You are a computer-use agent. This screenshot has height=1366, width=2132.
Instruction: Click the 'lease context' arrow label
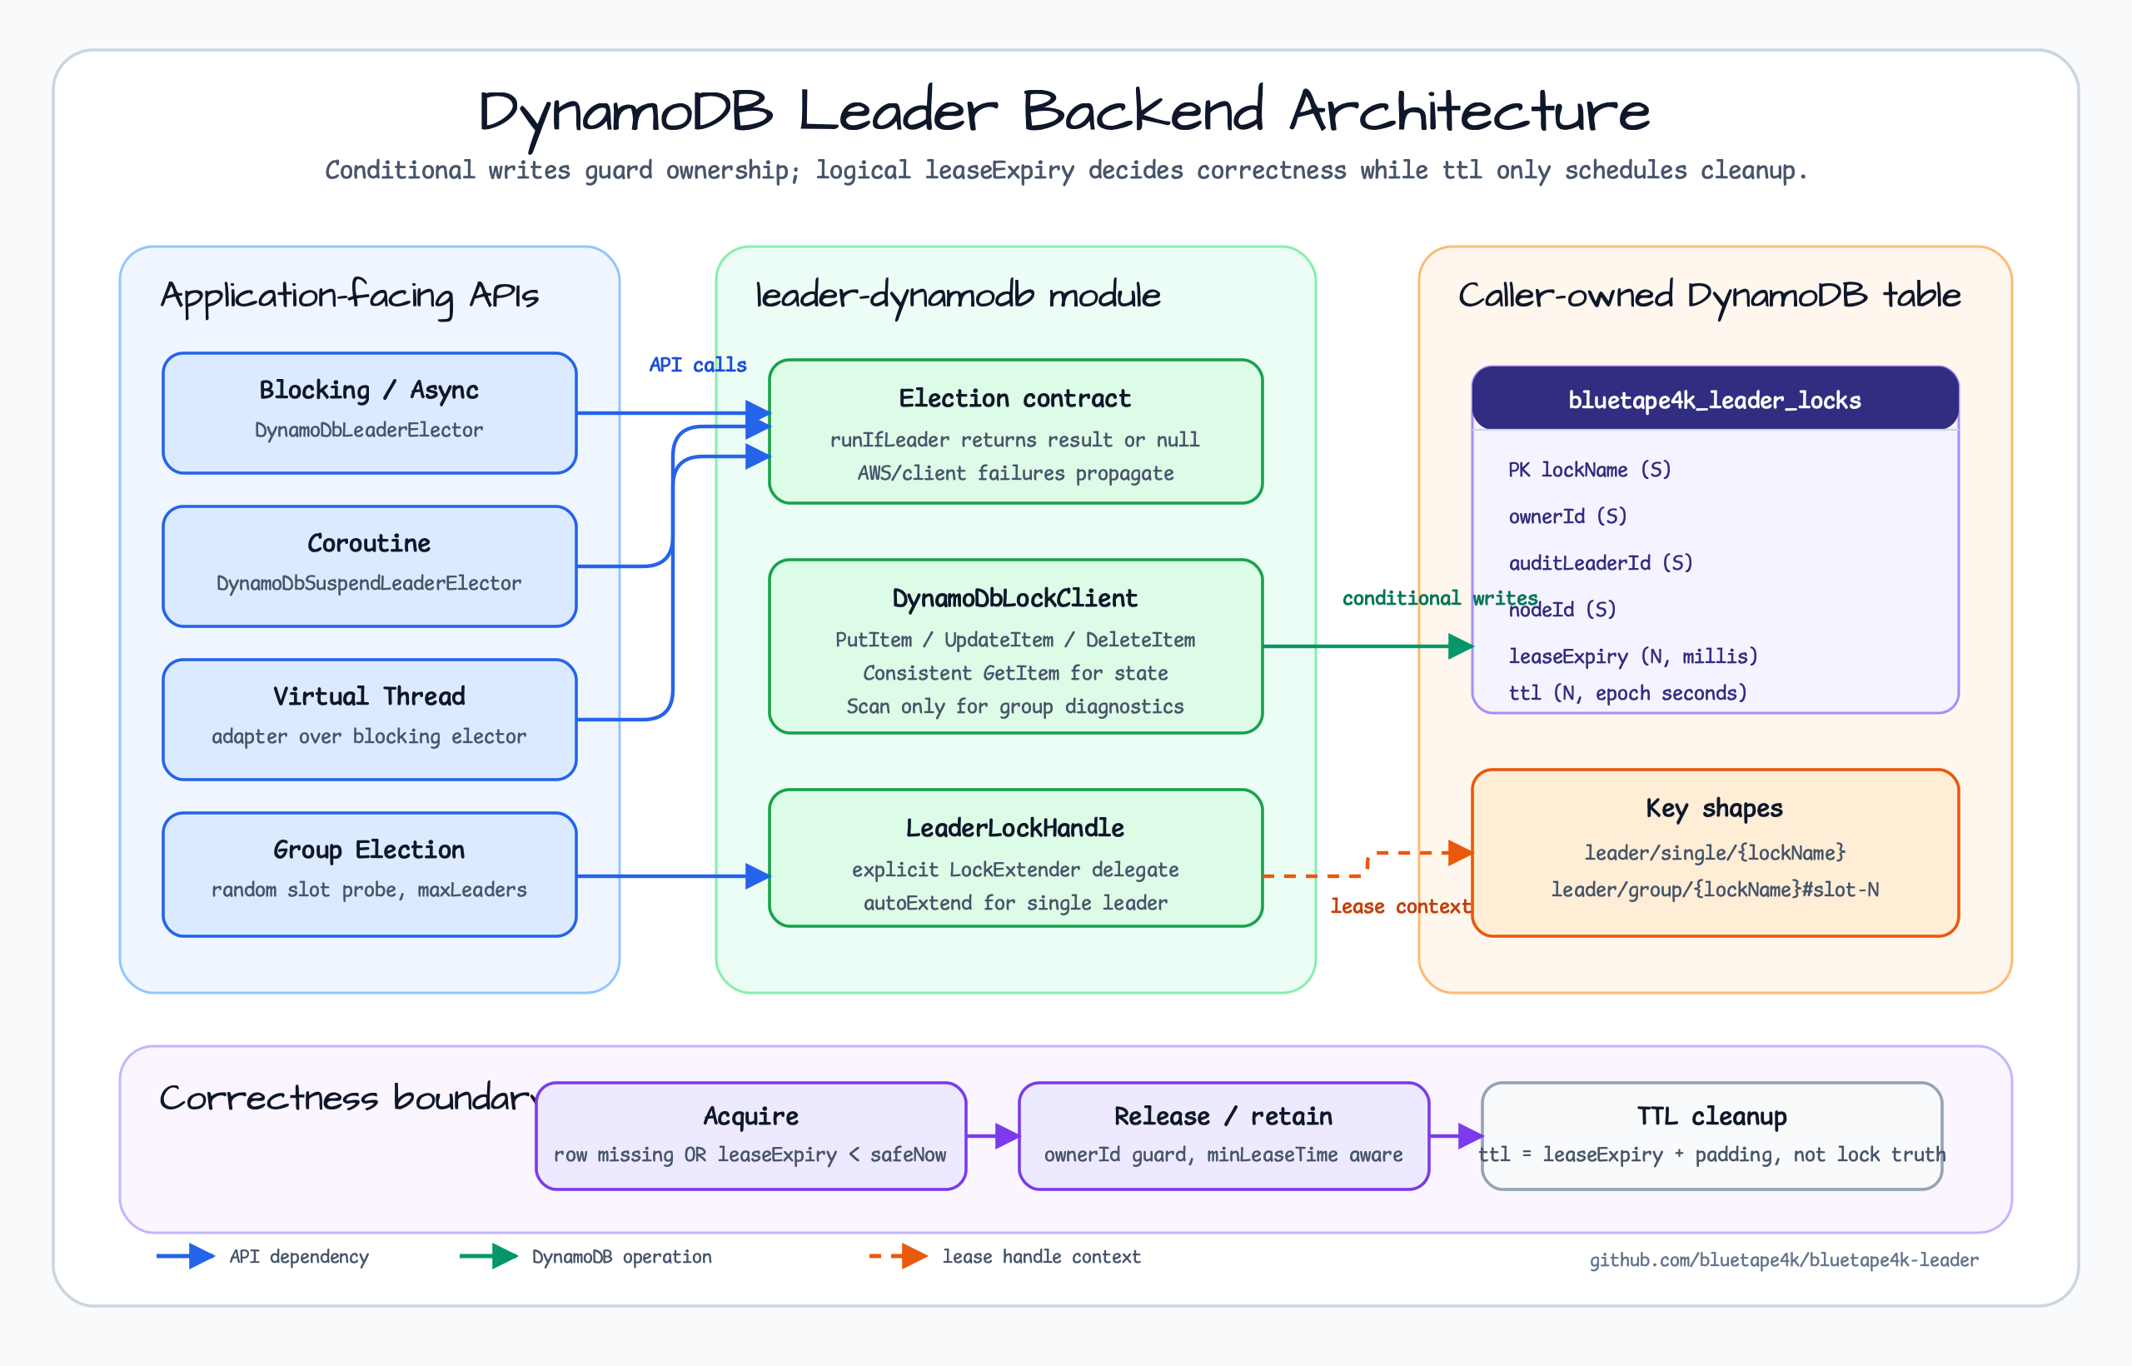coord(1402,905)
